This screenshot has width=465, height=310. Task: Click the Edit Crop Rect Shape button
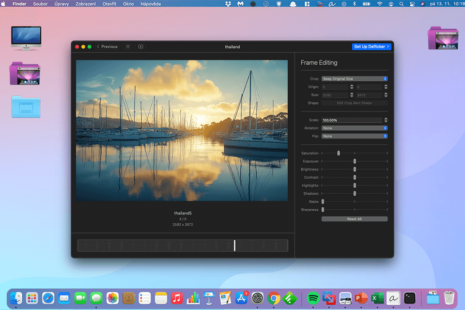(x=355, y=103)
